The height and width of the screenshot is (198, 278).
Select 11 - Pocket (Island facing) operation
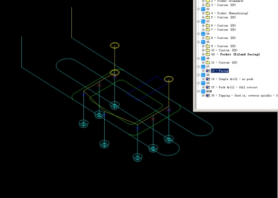coord(235,54)
